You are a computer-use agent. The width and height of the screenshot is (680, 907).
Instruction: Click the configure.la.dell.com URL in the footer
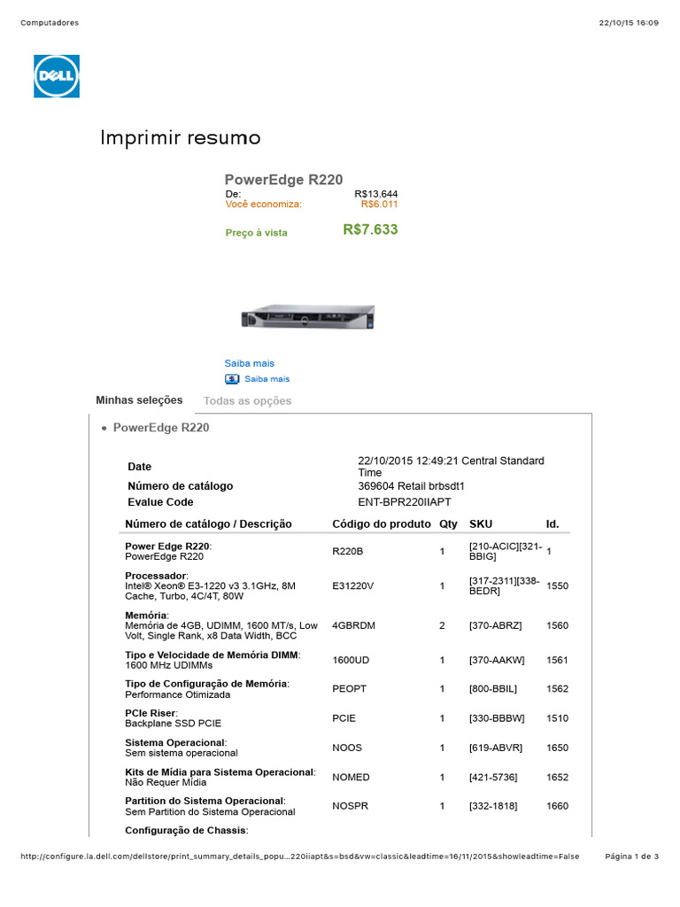(x=299, y=857)
